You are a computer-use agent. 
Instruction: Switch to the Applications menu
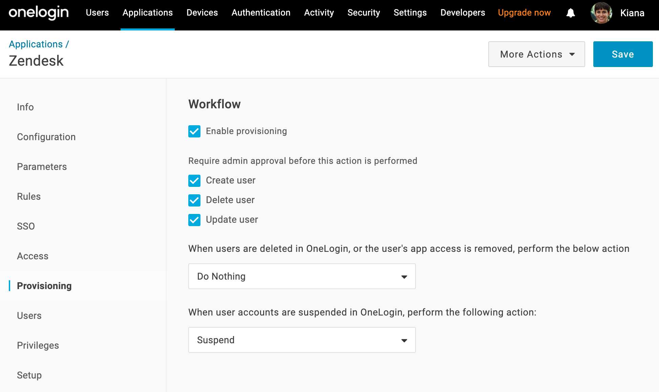(147, 13)
